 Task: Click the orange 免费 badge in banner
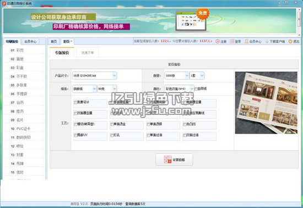203,13
